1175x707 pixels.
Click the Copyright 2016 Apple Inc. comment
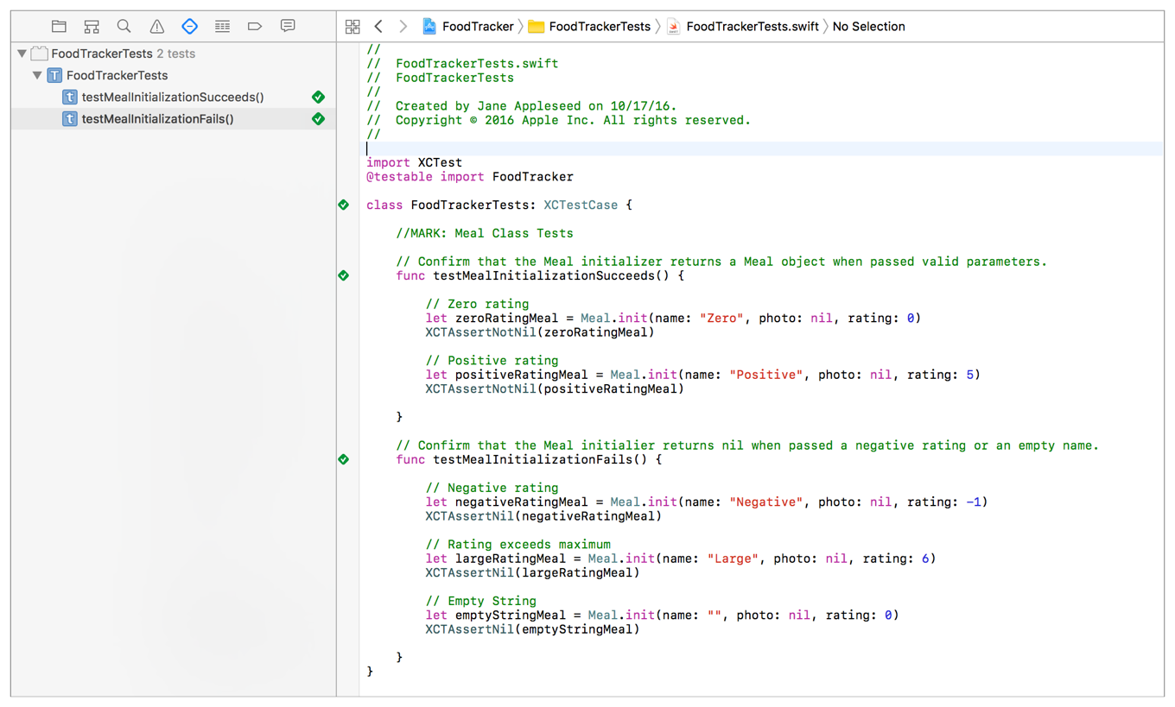559,120
